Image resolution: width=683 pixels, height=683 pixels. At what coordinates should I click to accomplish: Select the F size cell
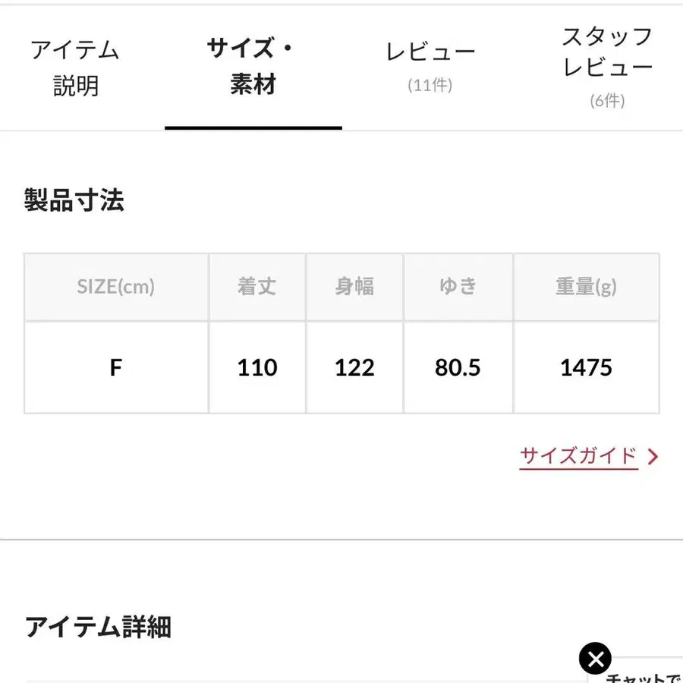tap(116, 368)
